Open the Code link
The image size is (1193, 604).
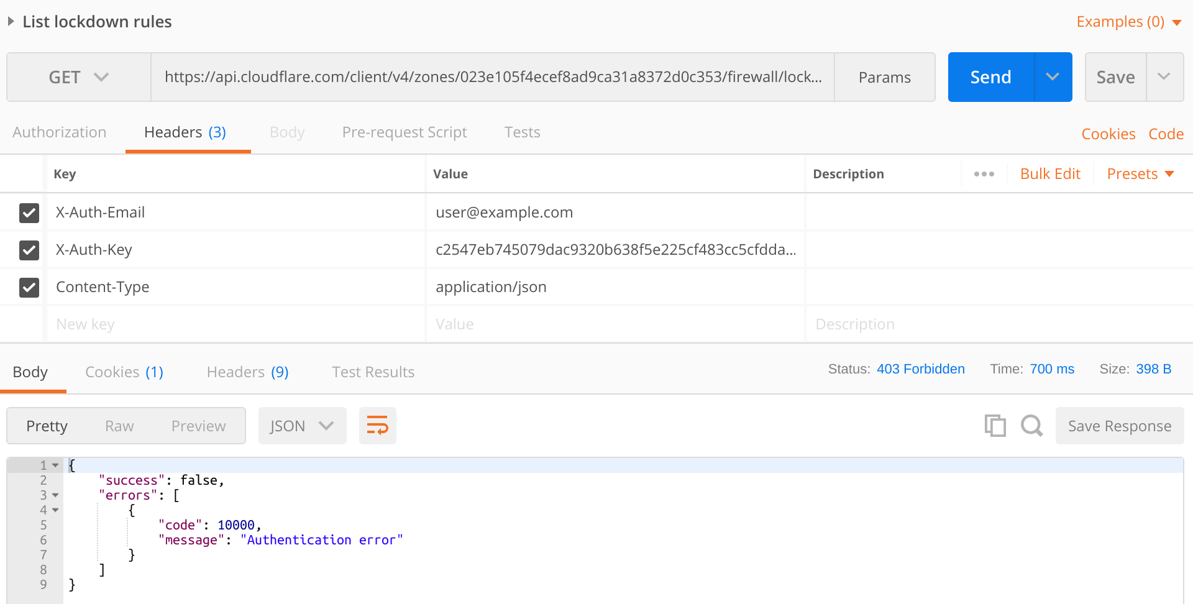[1166, 134]
